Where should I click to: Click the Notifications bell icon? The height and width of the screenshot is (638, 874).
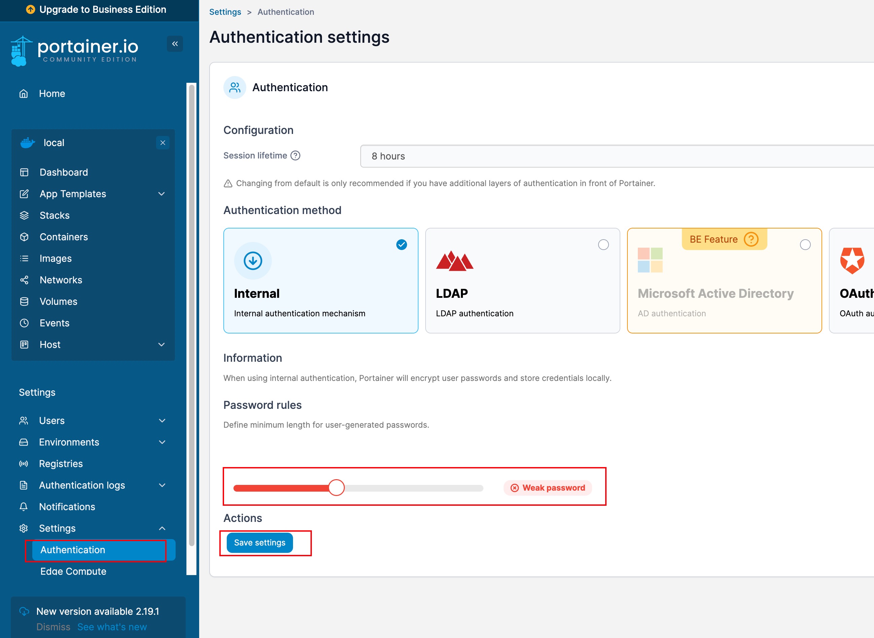point(24,507)
